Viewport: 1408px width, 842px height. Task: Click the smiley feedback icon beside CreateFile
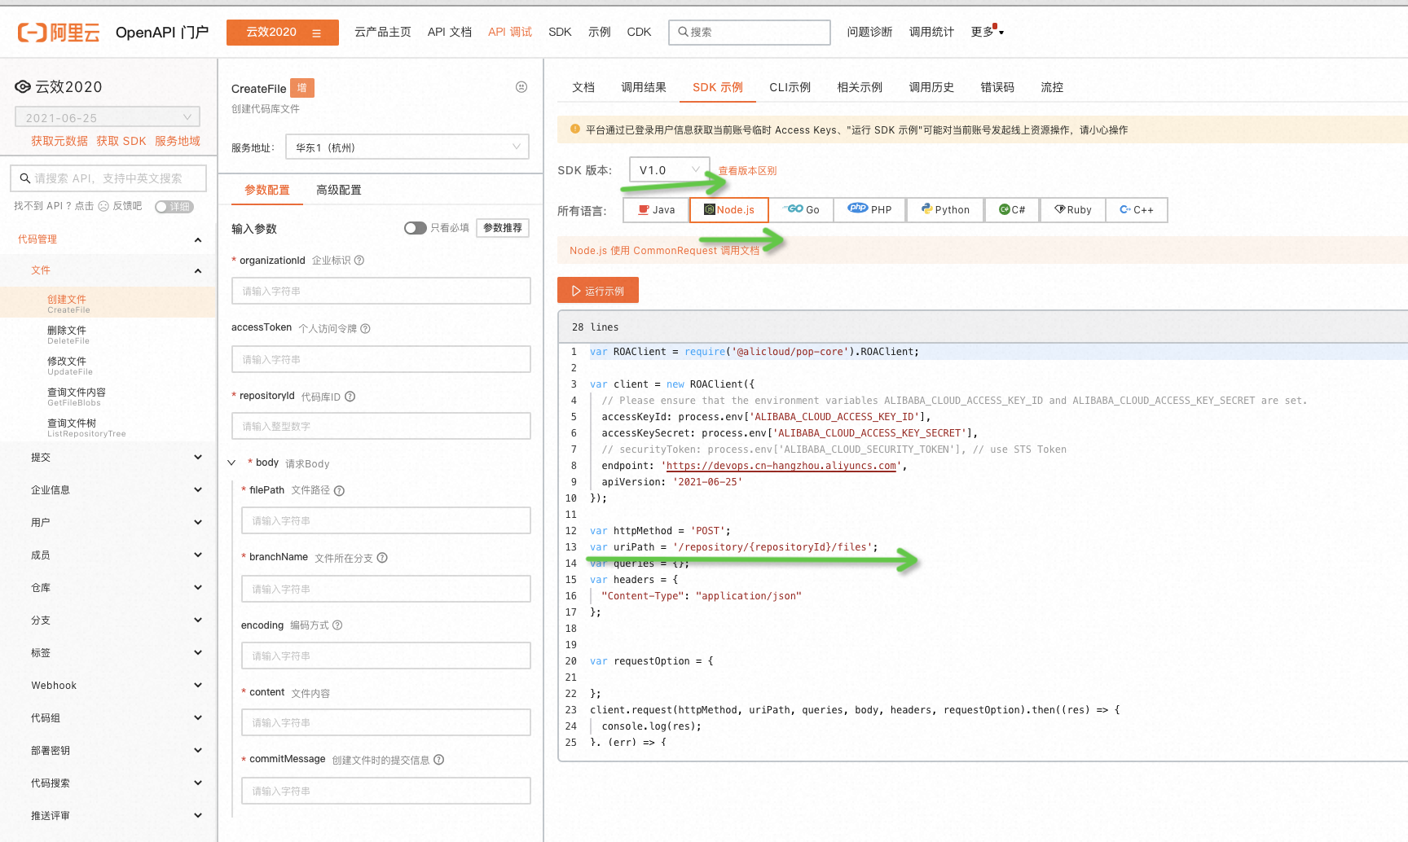[x=521, y=87]
